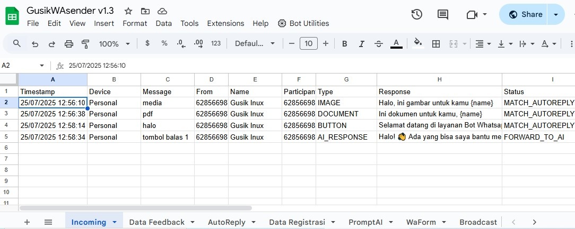Viewport: 575px width, 229px height.
Task: Increase font size plus button
Action: 326,43
